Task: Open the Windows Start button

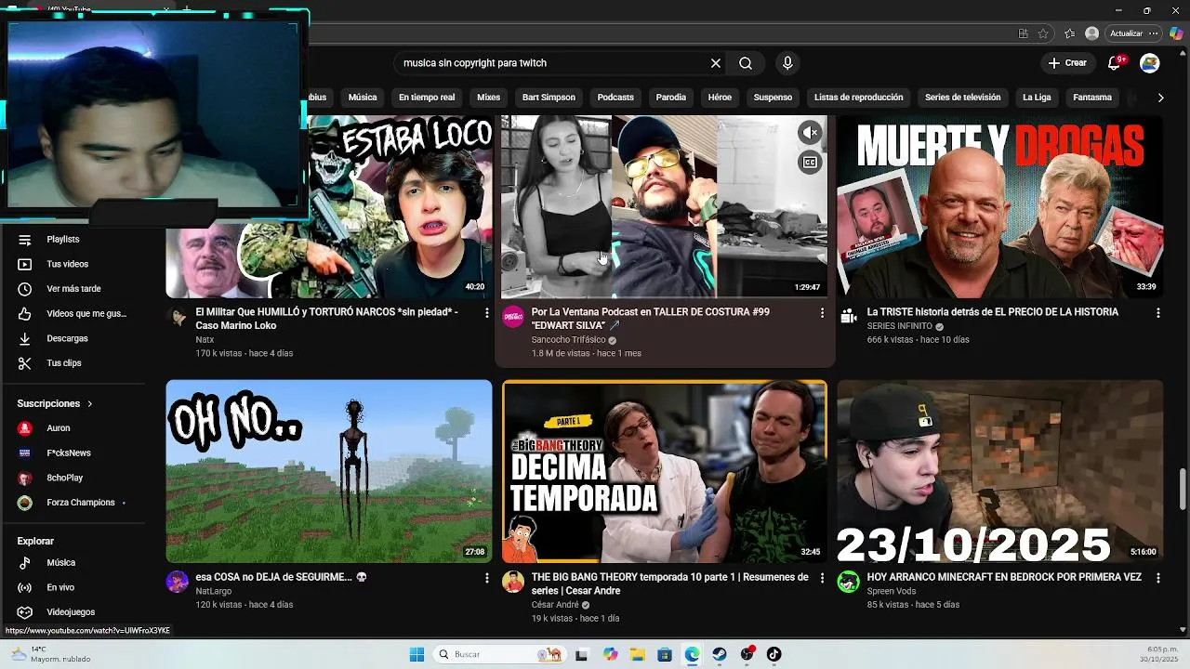Action: click(x=416, y=654)
